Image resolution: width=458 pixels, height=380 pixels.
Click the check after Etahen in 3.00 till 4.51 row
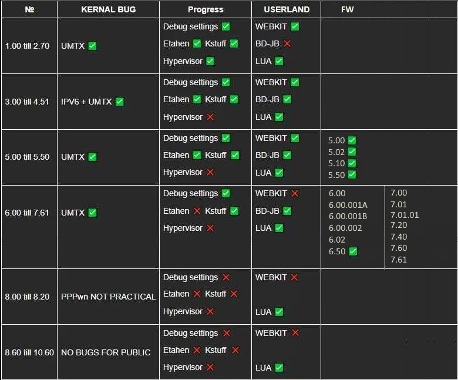197,99
